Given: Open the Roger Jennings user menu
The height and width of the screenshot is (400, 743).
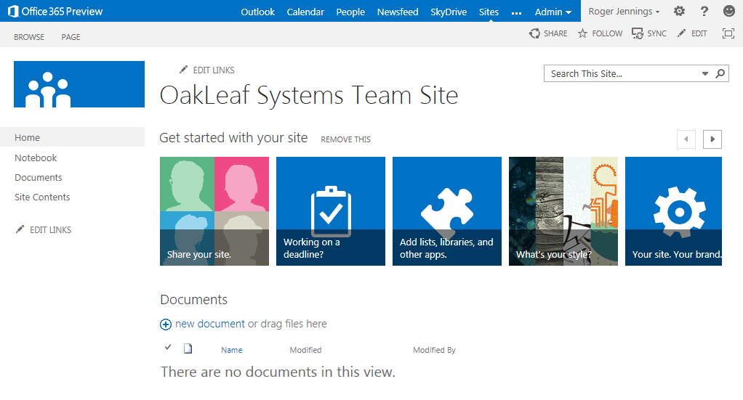Looking at the screenshot, I should click(624, 12).
